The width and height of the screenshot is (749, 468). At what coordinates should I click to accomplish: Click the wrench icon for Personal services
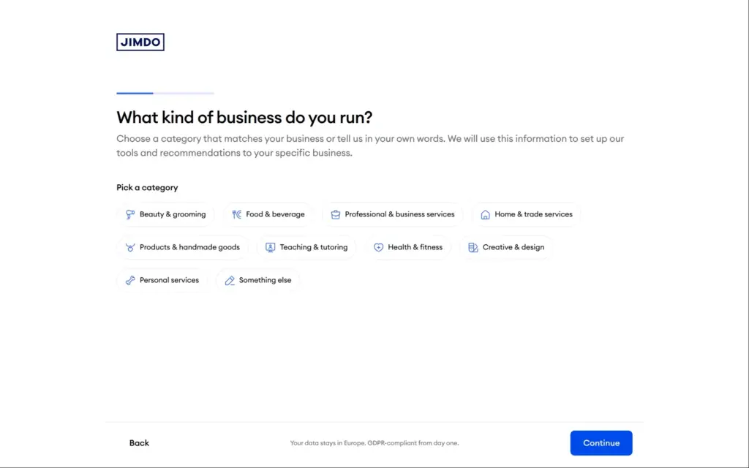(x=130, y=280)
